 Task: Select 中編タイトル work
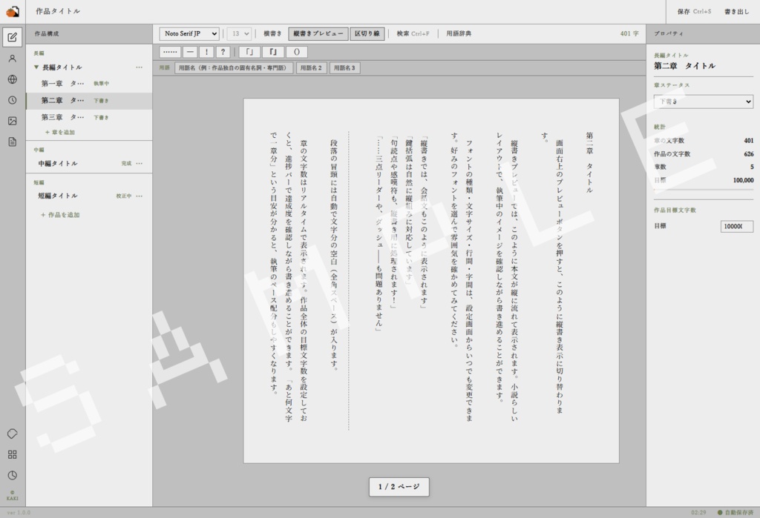point(58,164)
